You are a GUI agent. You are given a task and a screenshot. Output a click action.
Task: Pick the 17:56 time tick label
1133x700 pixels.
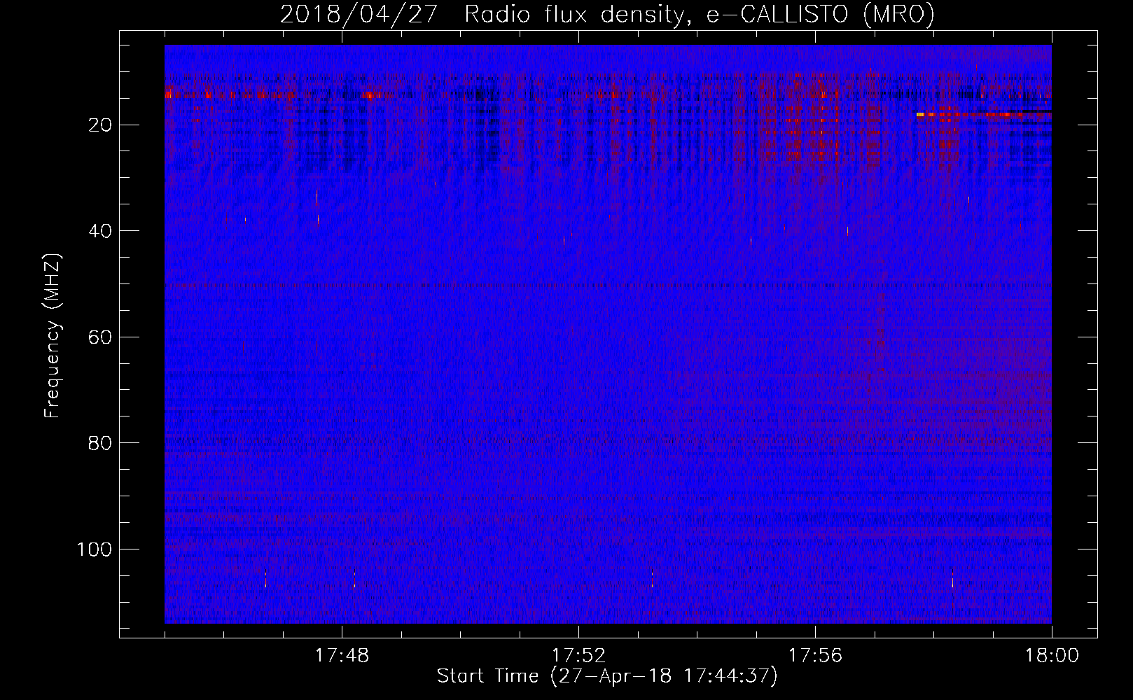[x=815, y=656]
